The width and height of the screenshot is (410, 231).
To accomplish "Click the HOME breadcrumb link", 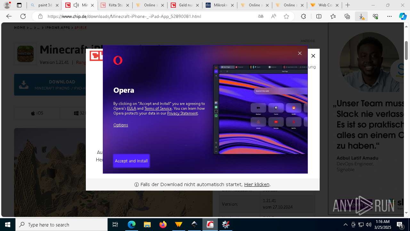I will (x=20, y=28).
